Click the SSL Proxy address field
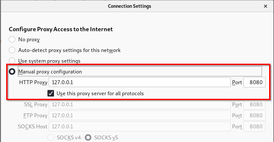The width and height of the screenshot is (274, 142). (x=139, y=105)
